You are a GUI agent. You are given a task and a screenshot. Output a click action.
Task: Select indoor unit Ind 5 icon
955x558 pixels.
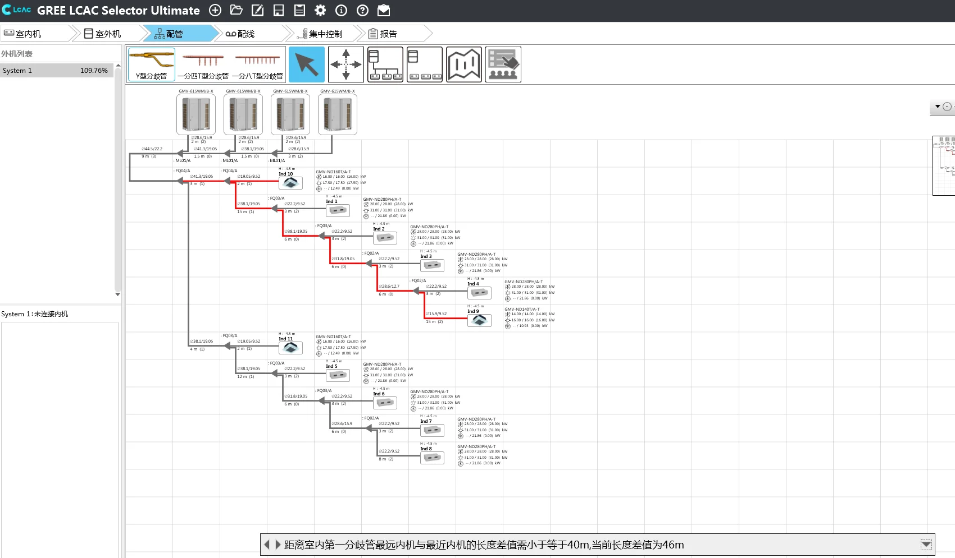[x=338, y=375]
